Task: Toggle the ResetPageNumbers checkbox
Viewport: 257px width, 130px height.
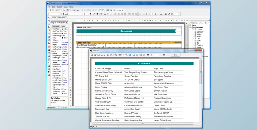Action: point(62,82)
